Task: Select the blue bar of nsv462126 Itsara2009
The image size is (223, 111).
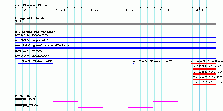Action: pos(115,37)
